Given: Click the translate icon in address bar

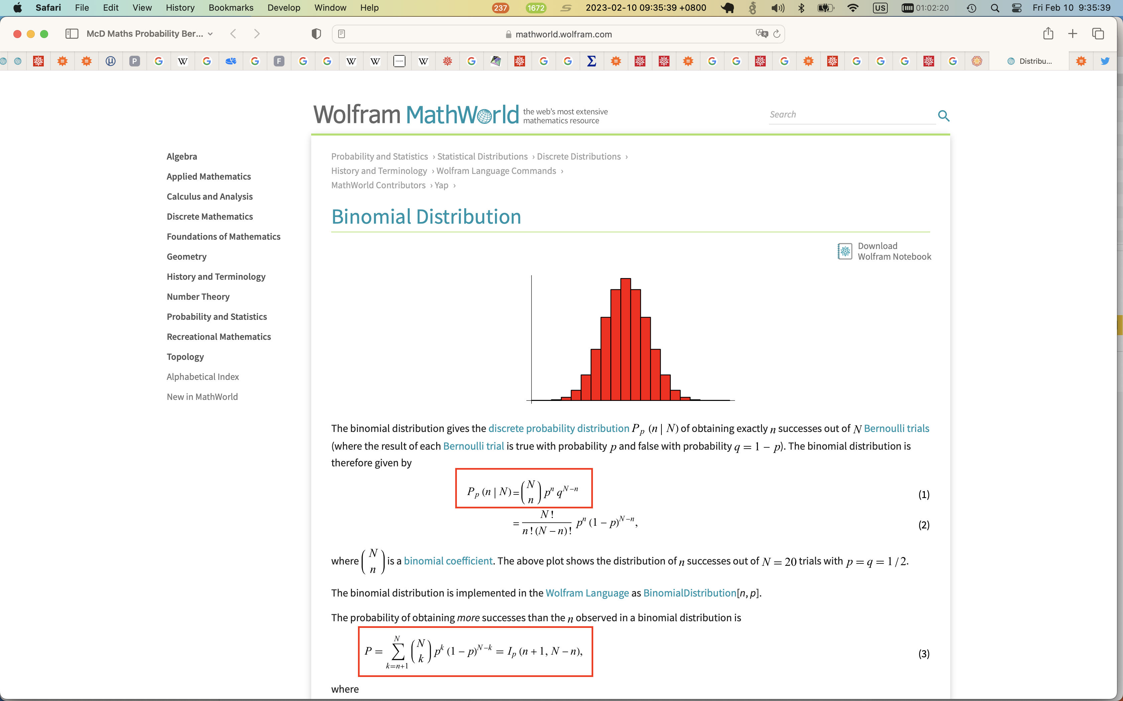Looking at the screenshot, I should coord(761,34).
